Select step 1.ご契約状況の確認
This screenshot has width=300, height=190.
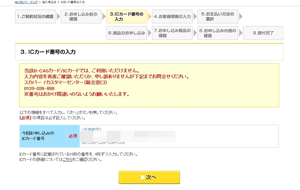(x=35, y=17)
